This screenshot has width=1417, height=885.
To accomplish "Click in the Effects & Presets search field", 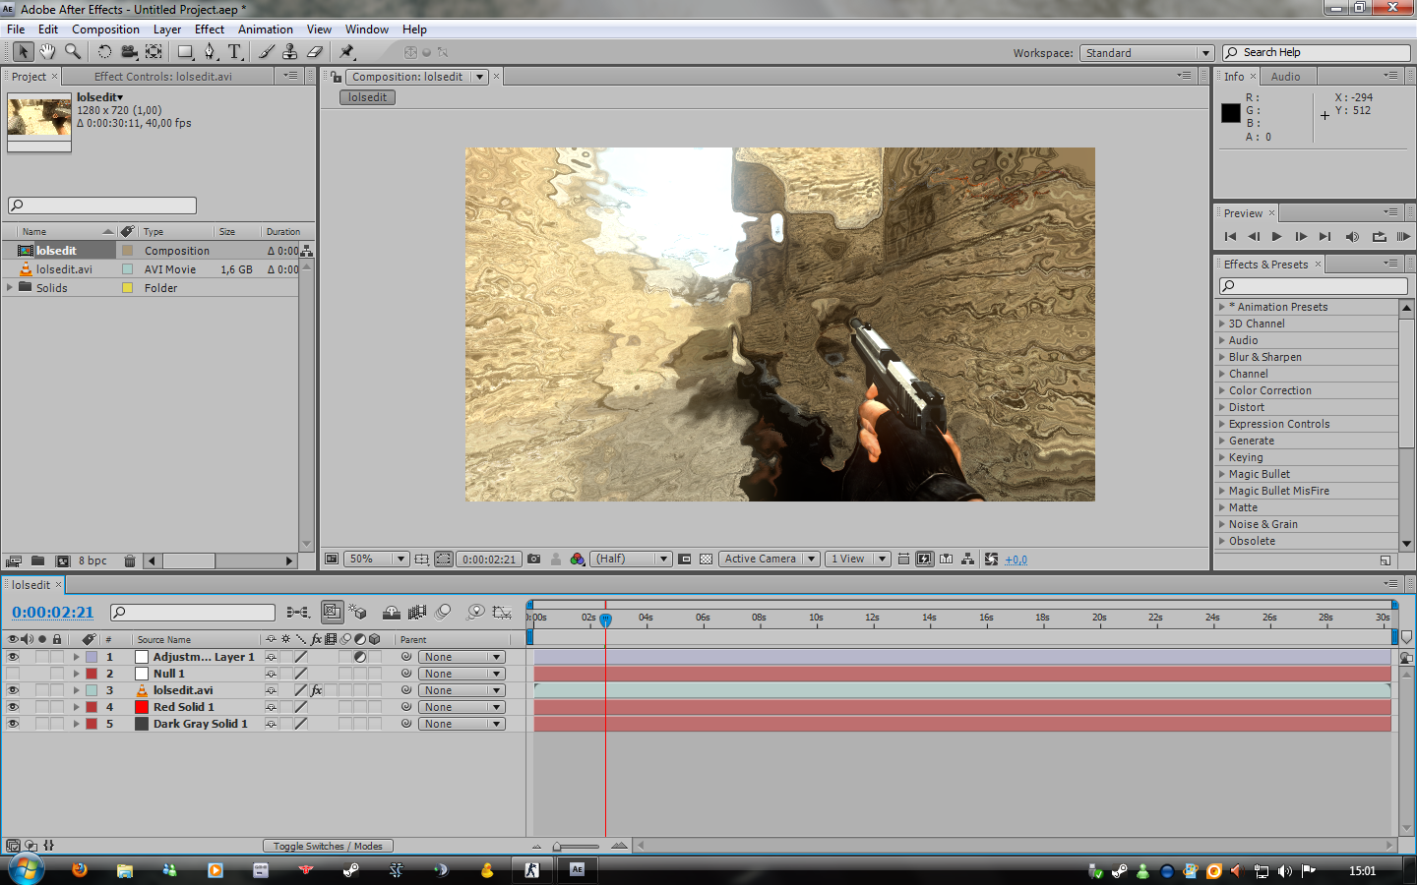I will 1314,286.
